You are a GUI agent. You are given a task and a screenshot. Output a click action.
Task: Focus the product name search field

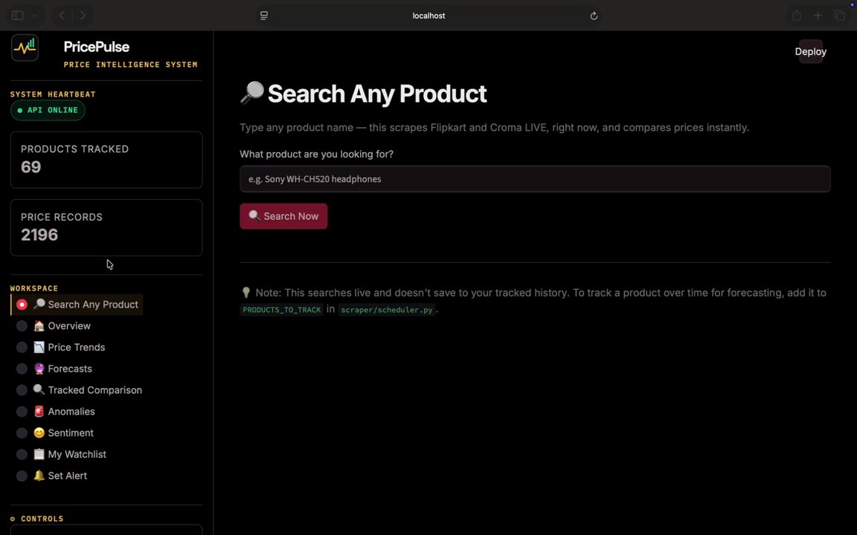coord(535,179)
